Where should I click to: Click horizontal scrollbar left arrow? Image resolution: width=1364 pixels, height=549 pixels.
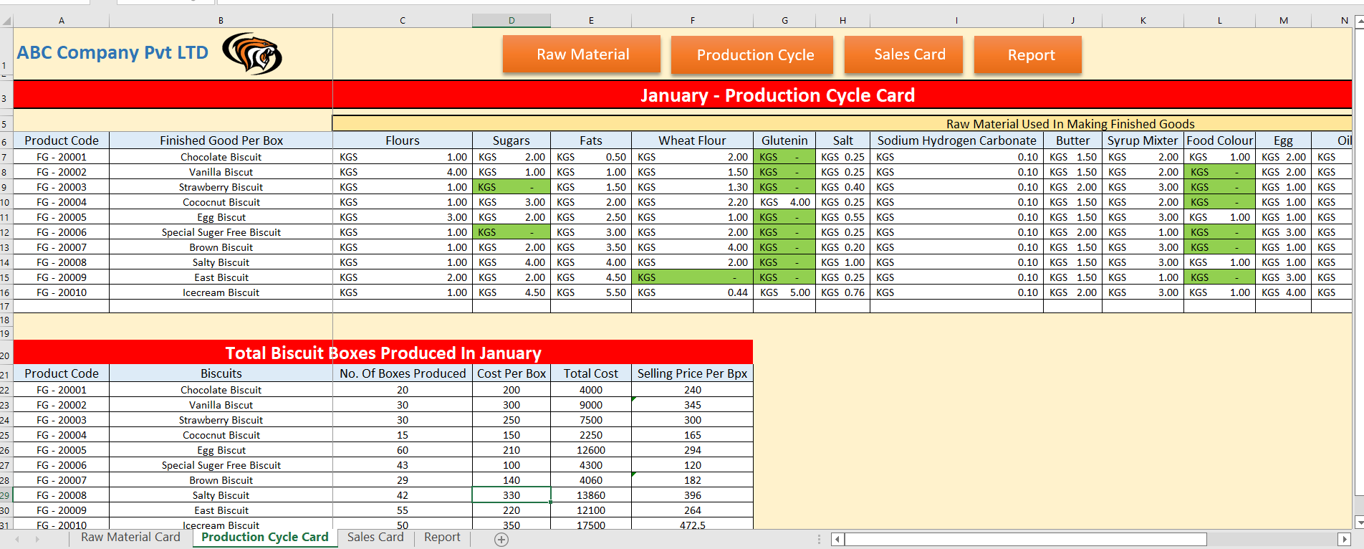pyautogui.click(x=837, y=539)
